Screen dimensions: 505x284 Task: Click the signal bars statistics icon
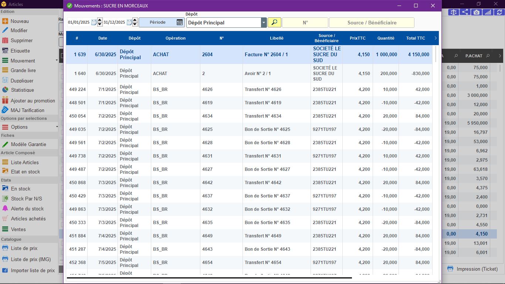point(488,12)
